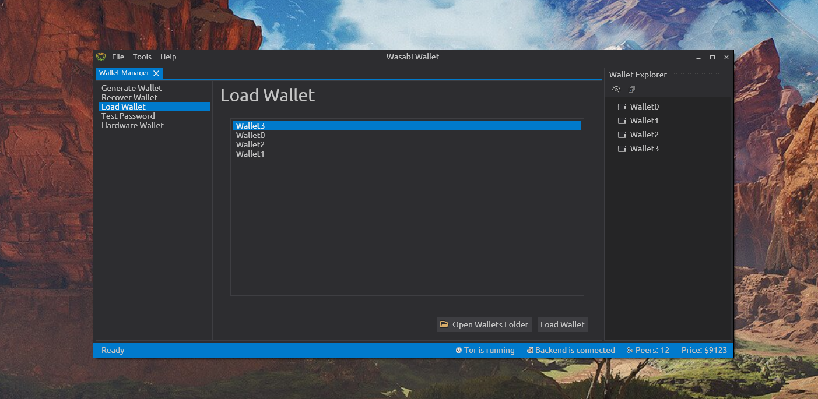
Task: Click the wallet icon beside Wallet3
Action: pyautogui.click(x=622, y=149)
